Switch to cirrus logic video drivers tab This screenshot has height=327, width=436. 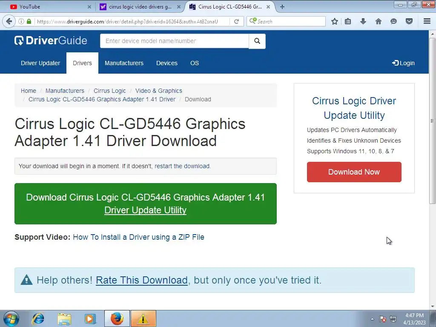[x=140, y=7]
